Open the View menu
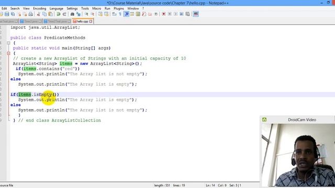 point(26,8)
